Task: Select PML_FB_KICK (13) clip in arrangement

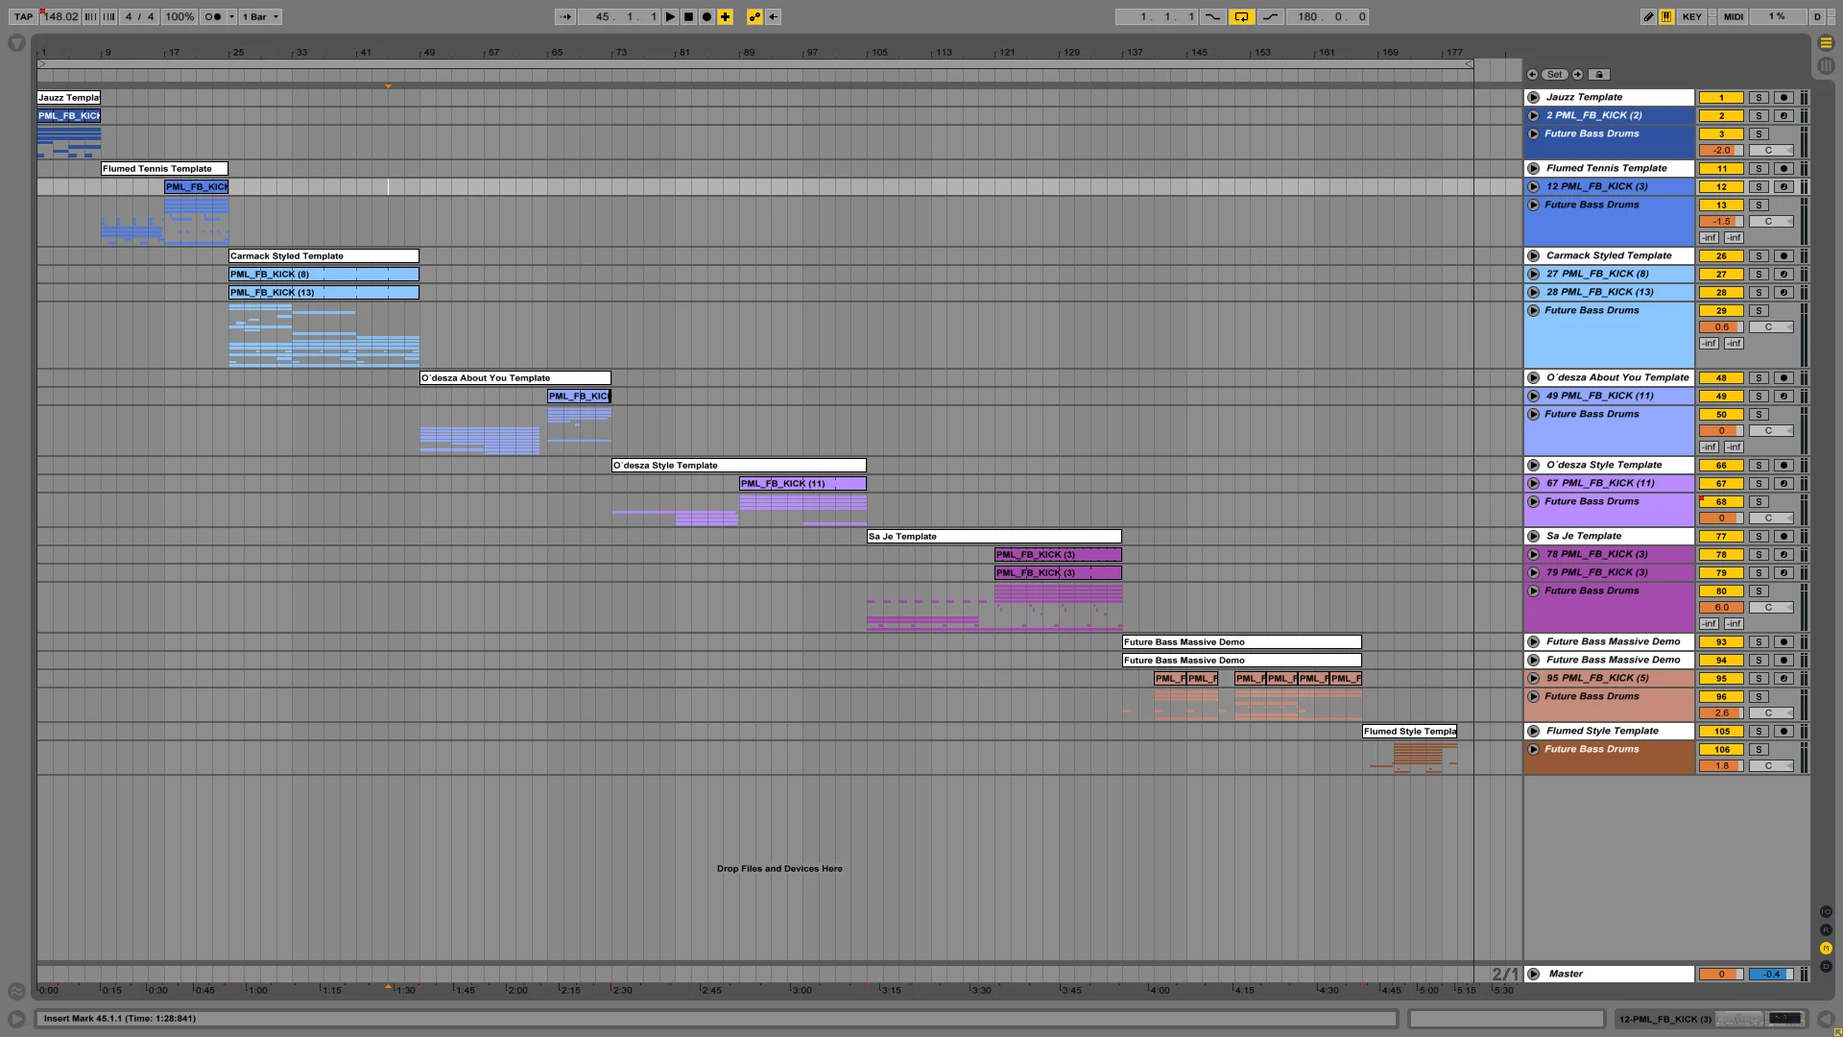Action: pos(323,292)
